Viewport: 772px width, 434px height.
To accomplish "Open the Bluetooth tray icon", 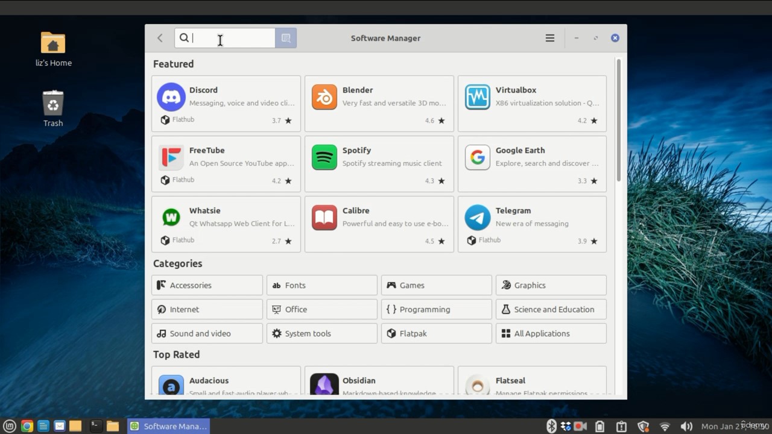I will point(551,426).
